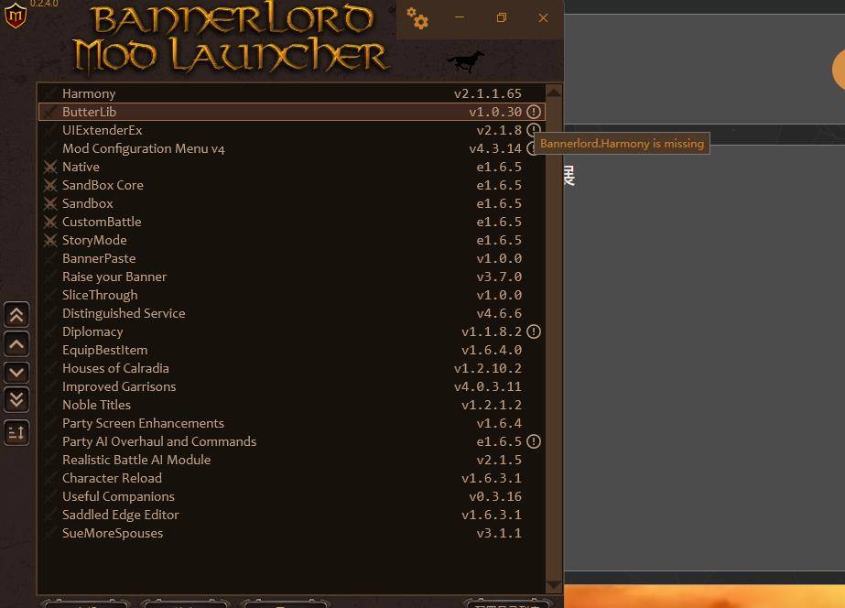The height and width of the screenshot is (608, 845).
Task: Click Party AI Overhaul's warning icon
Action: [x=534, y=441]
